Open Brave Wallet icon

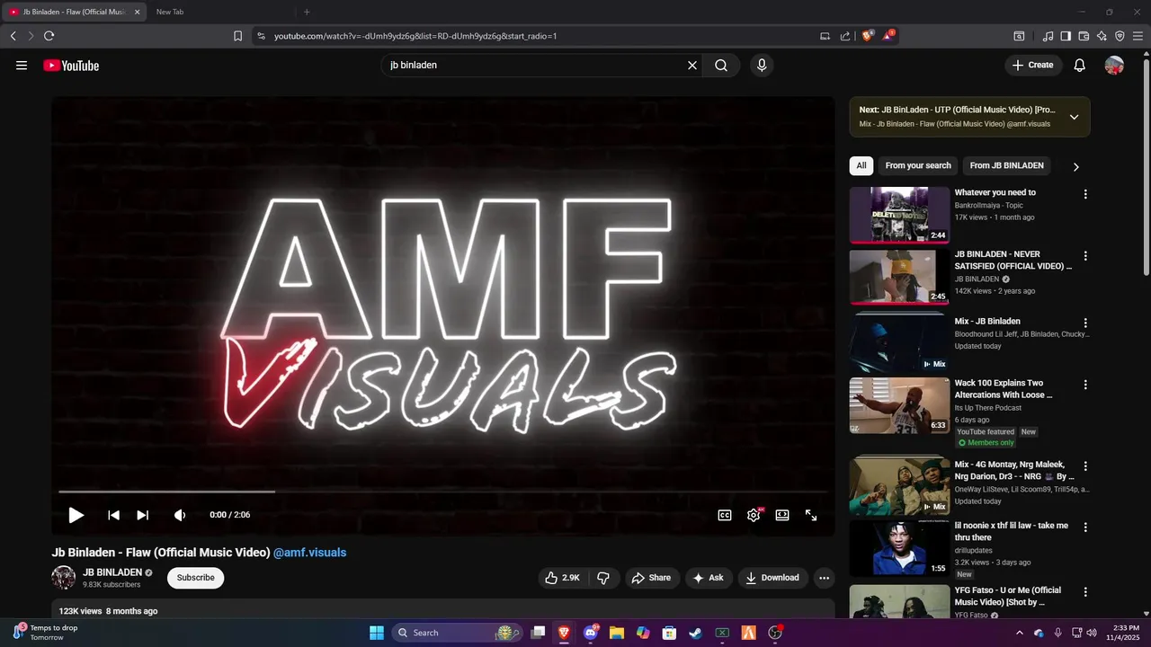tap(1084, 36)
